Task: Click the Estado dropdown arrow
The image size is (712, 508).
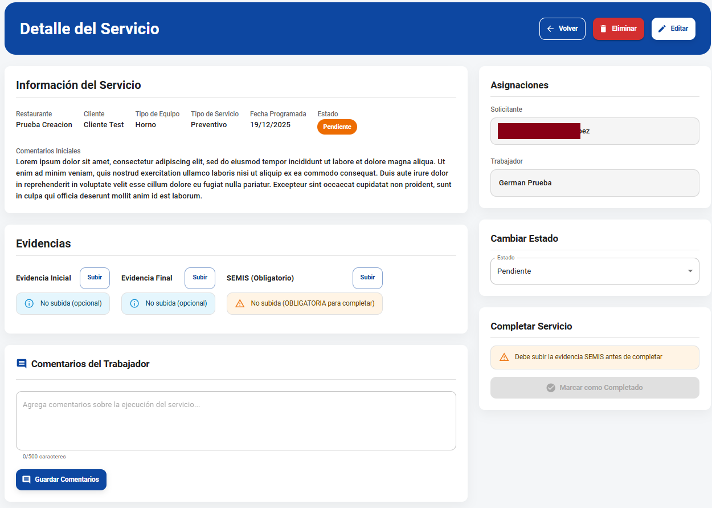Action: [x=690, y=271]
